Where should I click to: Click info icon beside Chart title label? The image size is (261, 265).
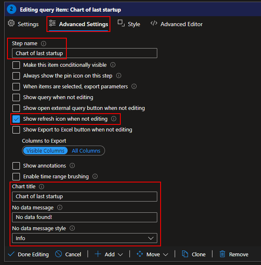pyautogui.click(x=41, y=187)
